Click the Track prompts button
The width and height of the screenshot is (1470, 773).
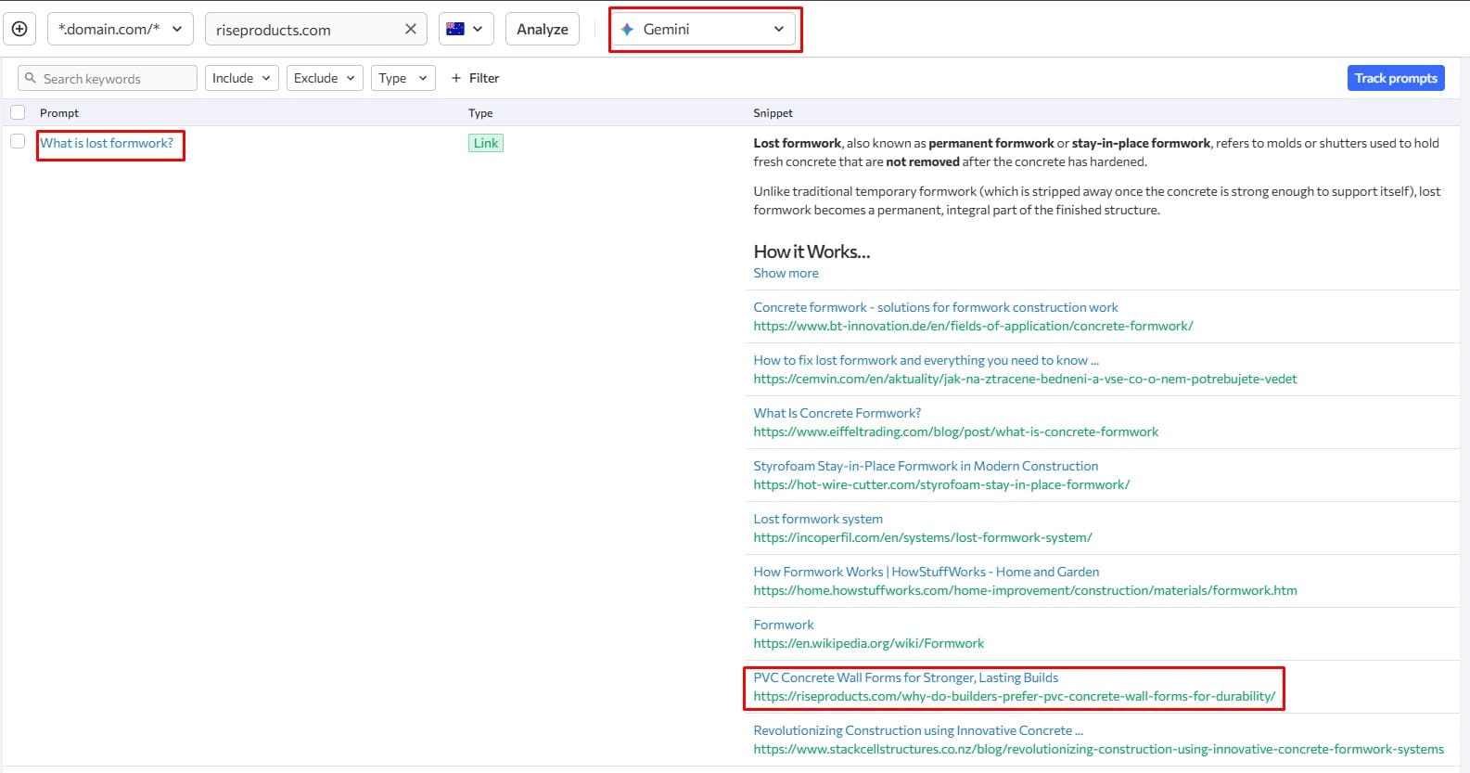1395,78
